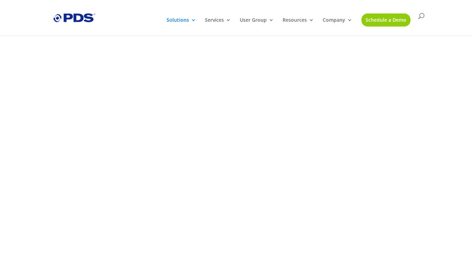Click the Schedule a Demo button
The image size is (472, 265).
click(x=385, y=20)
